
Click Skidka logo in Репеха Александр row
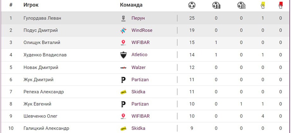tap(123, 92)
